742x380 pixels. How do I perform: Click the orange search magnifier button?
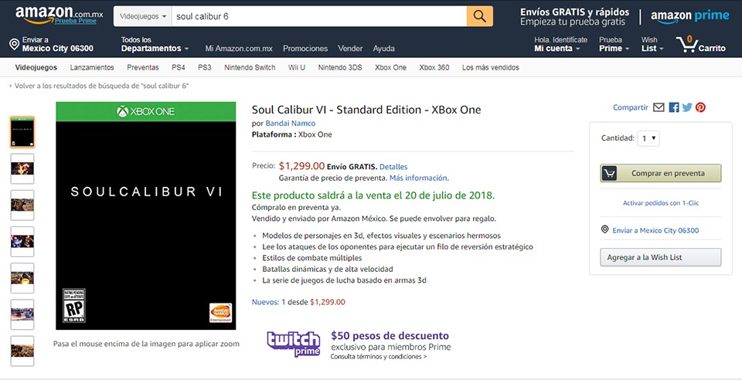pyautogui.click(x=479, y=16)
